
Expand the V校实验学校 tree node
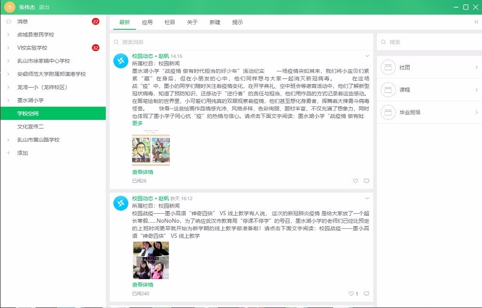click(x=8, y=48)
